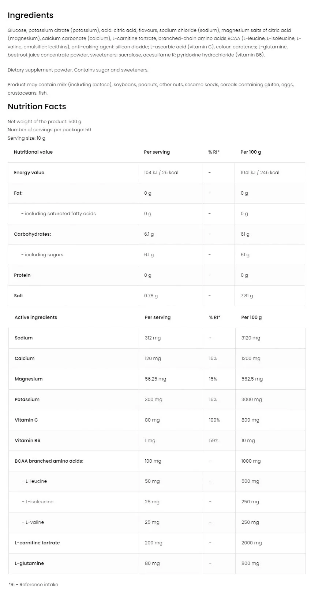Click the Salt per serving value 0.78 g
Screen dimensions: 311x599
click(151, 296)
